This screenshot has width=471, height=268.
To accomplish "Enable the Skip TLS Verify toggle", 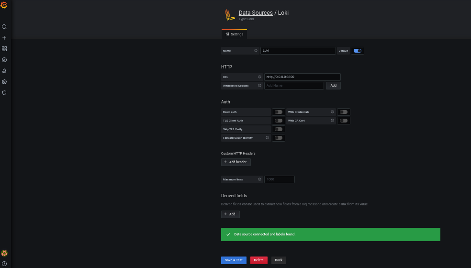I will click(278, 129).
